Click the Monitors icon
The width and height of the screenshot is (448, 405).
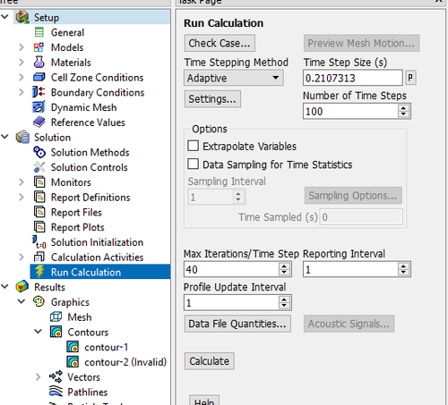[39, 182]
